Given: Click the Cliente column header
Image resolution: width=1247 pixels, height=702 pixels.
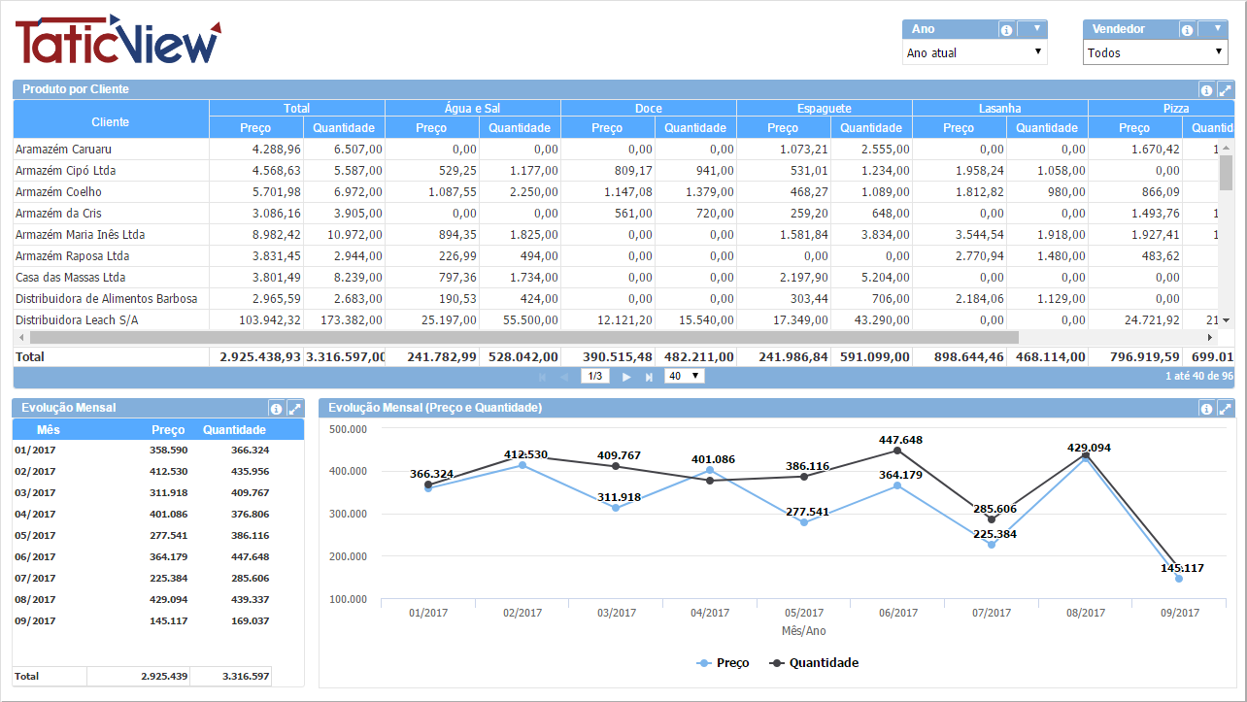Looking at the screenshot, I should [x=111, y=122].
